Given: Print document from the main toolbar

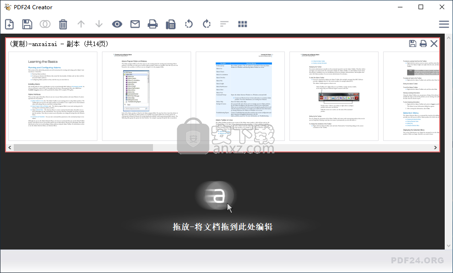Looking at the screenshot, I should point(153,24).
